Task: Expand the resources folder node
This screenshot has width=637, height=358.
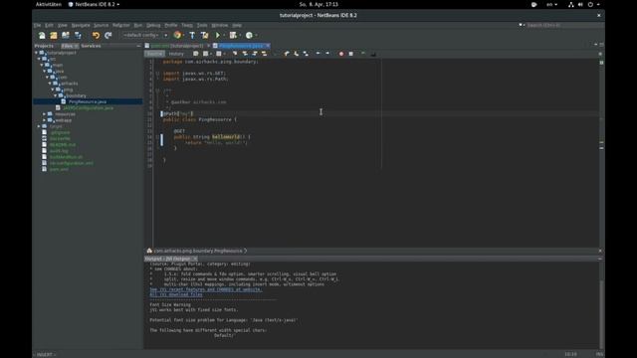Action: (x=45, y=114)
